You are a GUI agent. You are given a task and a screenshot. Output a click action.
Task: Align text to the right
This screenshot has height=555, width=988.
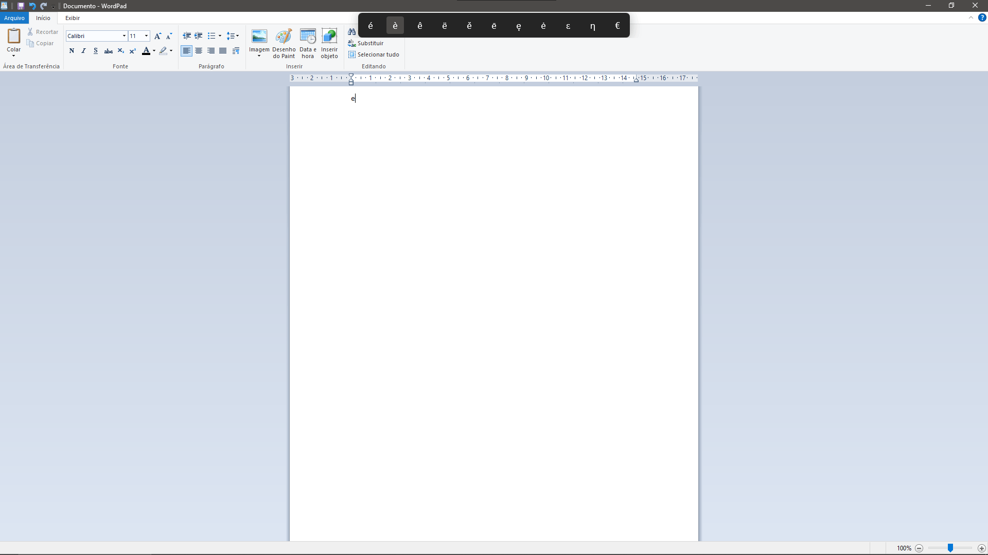point(211,51)
